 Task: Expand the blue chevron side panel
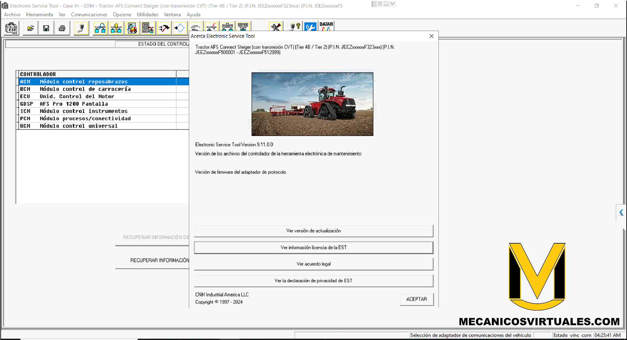pos(621,212)
